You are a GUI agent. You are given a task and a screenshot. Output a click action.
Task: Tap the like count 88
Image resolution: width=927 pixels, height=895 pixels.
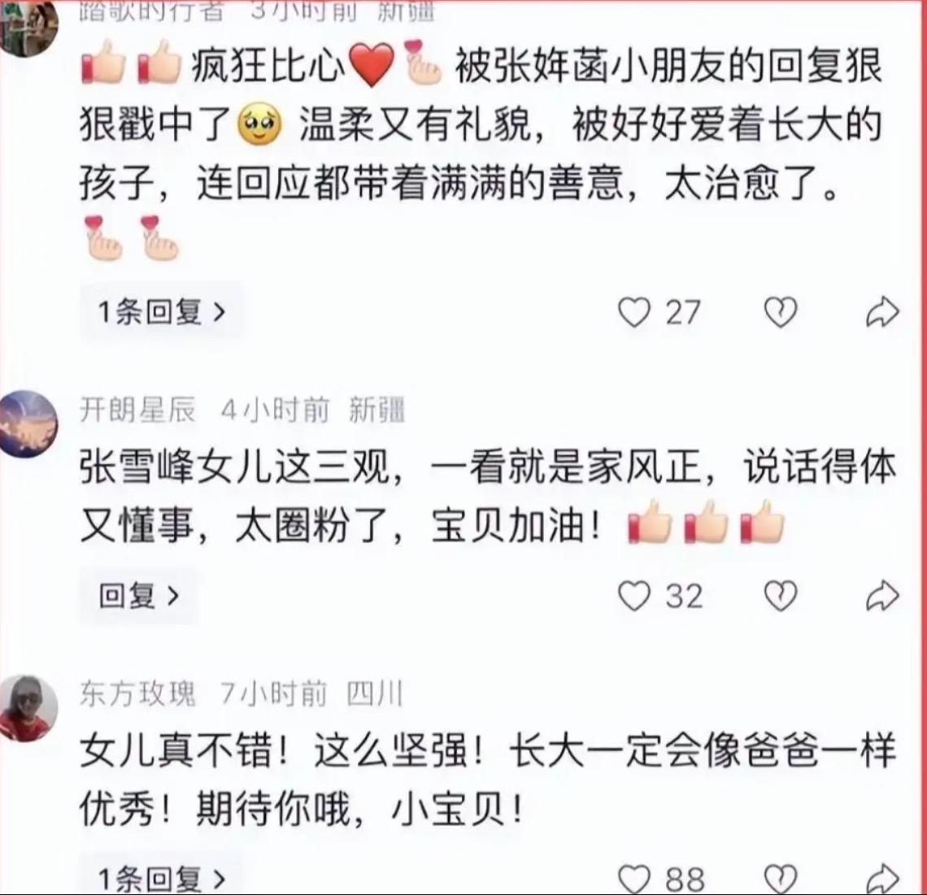point(685,880)
